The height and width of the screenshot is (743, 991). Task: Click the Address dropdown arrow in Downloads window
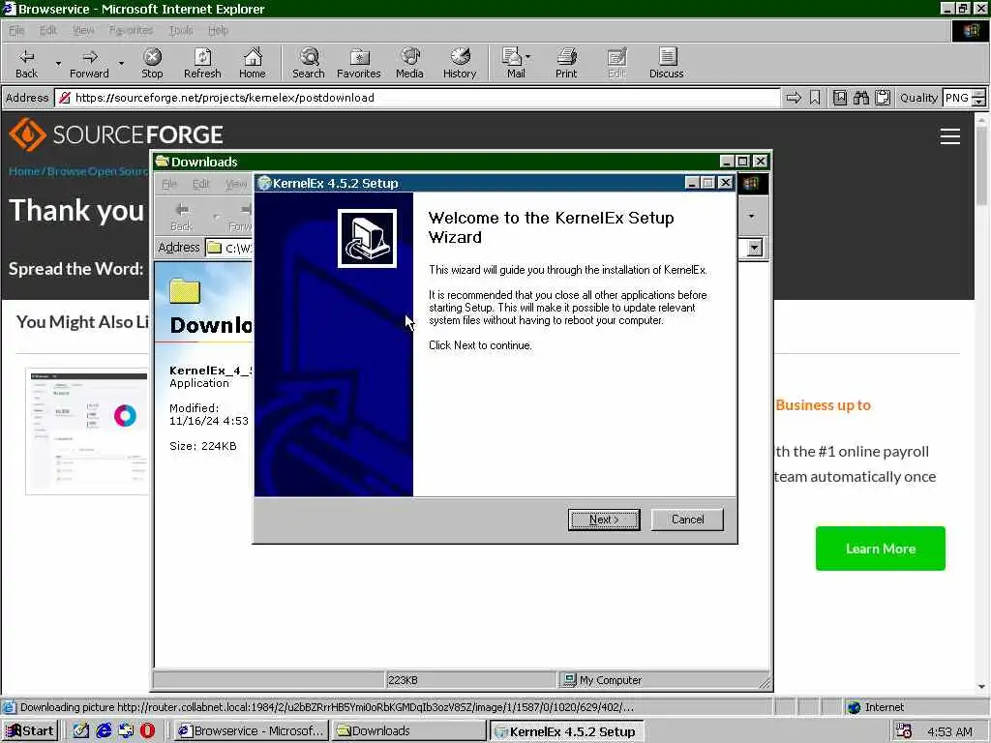click(755, 248)
